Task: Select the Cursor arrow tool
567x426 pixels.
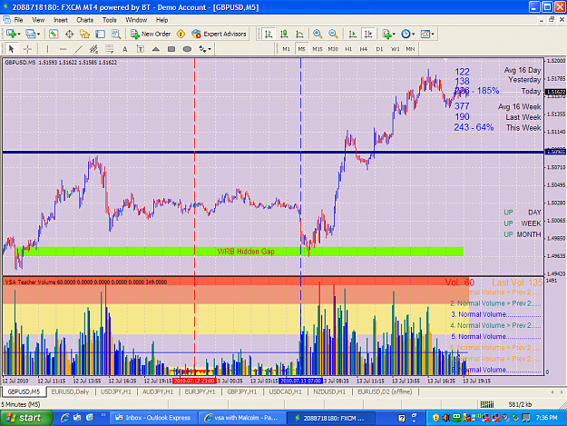Action: point(11,49)
